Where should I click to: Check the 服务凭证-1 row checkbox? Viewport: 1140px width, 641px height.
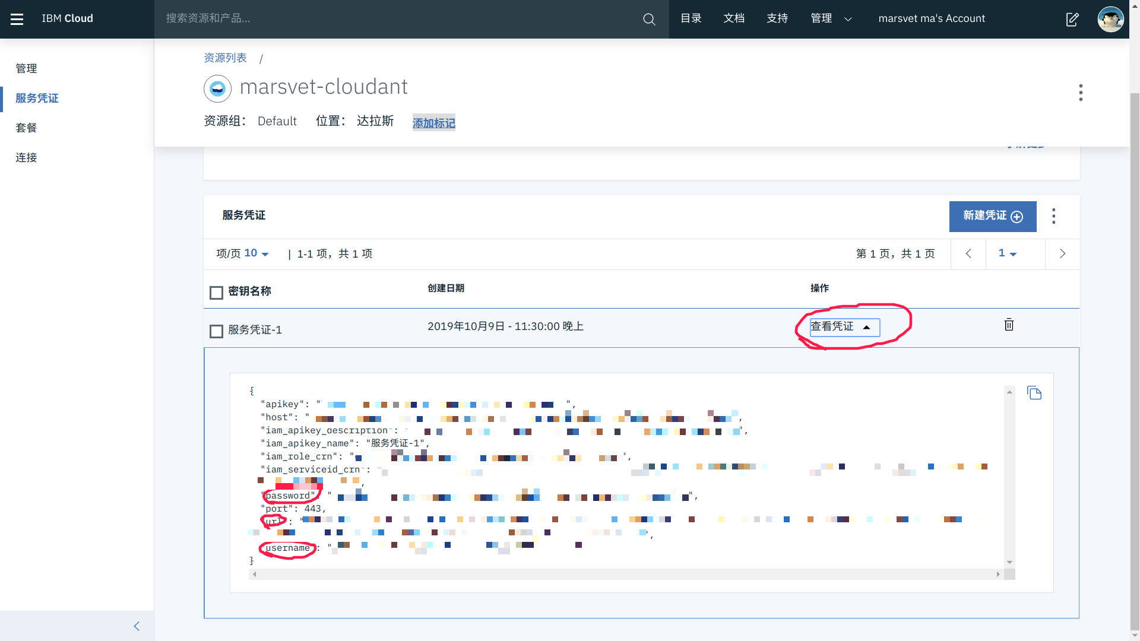(x=216, y=331)
